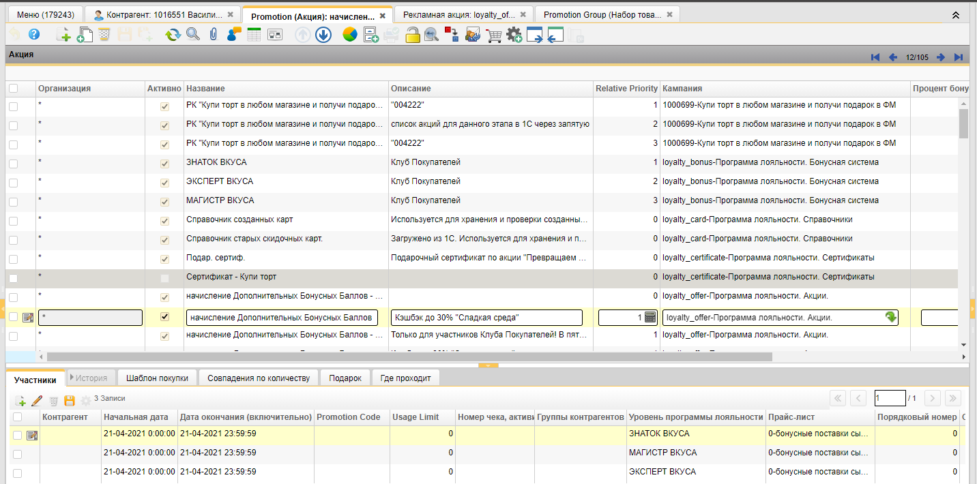
Task: Go to the last record arrow button
Action: click(959, 57)
